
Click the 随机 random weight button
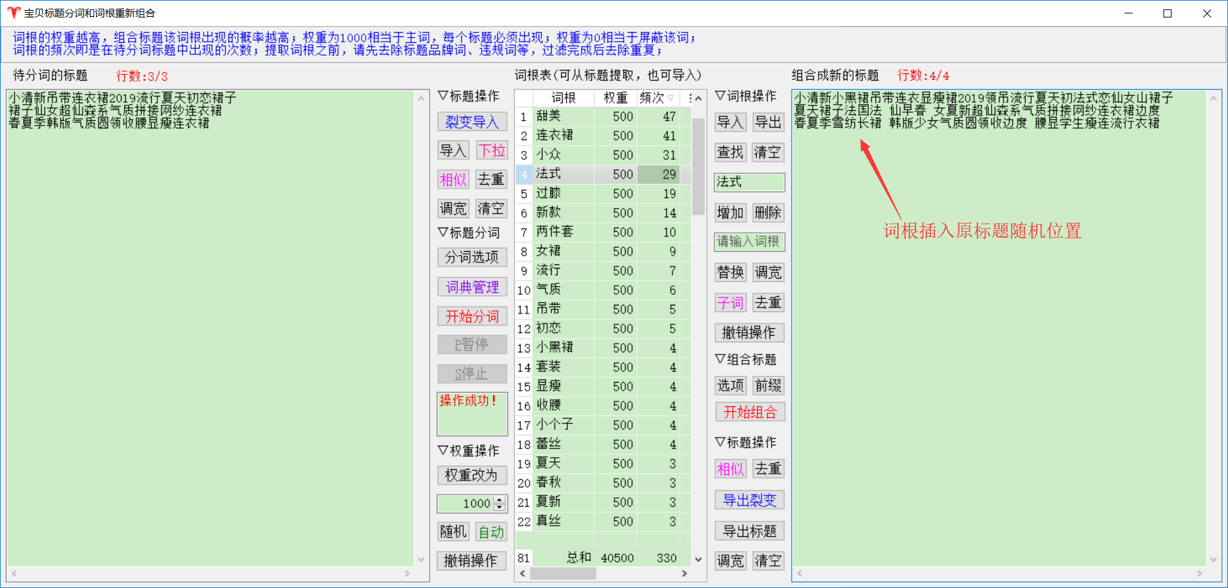coord(452,532)
